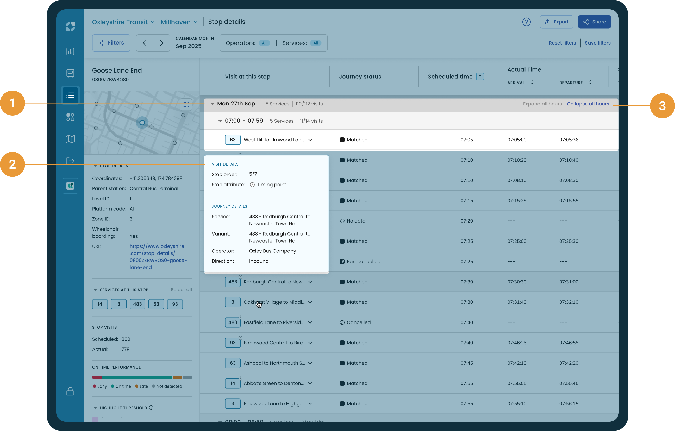The width and height of the screenshot is (675, 431).
Task: Toggle service 14 filter chip
Action: pyautogui.click(x=100, y=304)
